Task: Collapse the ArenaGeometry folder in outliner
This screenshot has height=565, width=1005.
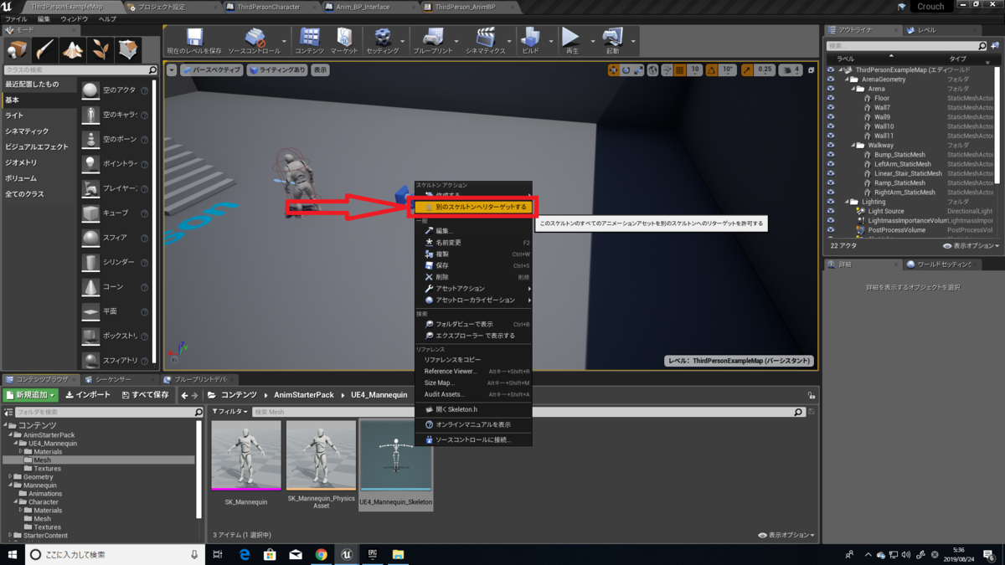Action: click(x=848, y=80)
